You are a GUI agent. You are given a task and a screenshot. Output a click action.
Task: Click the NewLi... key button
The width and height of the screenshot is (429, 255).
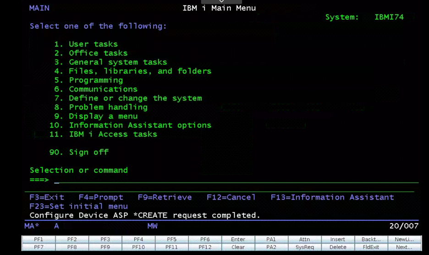coord(404,239)
